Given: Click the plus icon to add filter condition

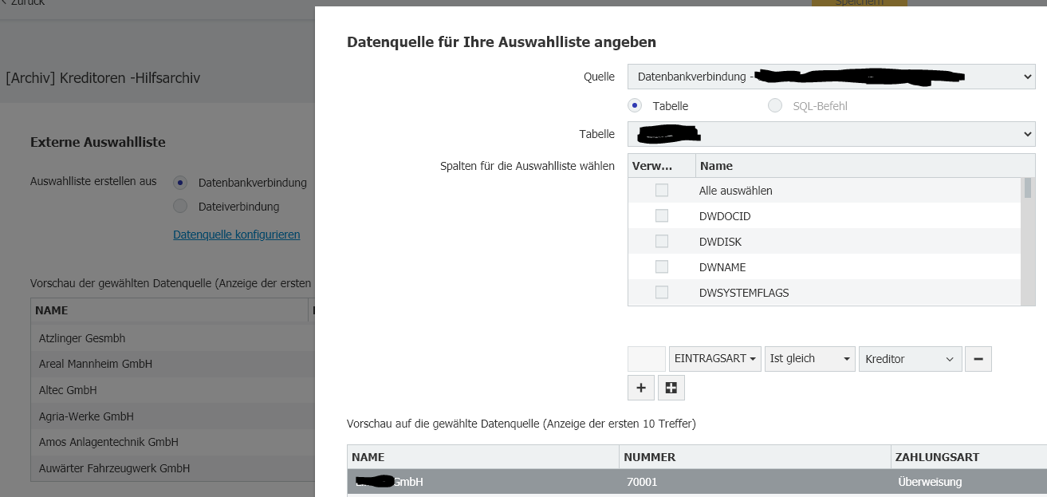Looking at the screenshot, I should tap(641, 388).
